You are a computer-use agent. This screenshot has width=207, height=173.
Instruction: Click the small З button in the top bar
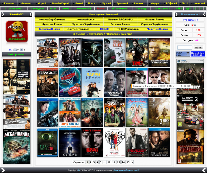point(194,8)
